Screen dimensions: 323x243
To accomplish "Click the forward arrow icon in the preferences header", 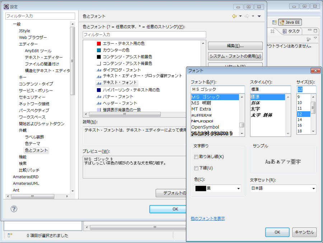I will (x=247, y=16).
